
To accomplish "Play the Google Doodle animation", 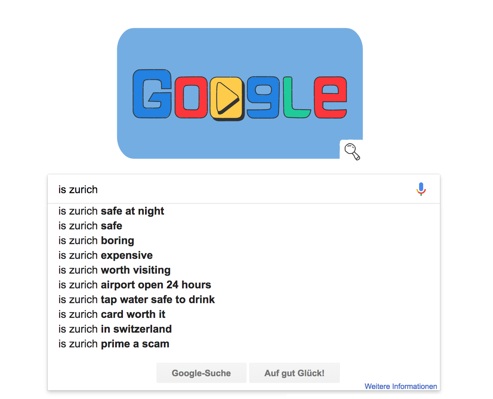I will pyautogui.click(x=227, y=98).
